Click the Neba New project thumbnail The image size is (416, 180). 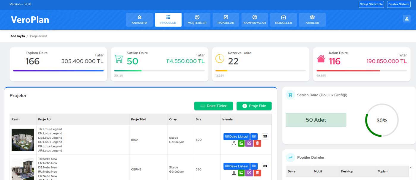point(23,169)
